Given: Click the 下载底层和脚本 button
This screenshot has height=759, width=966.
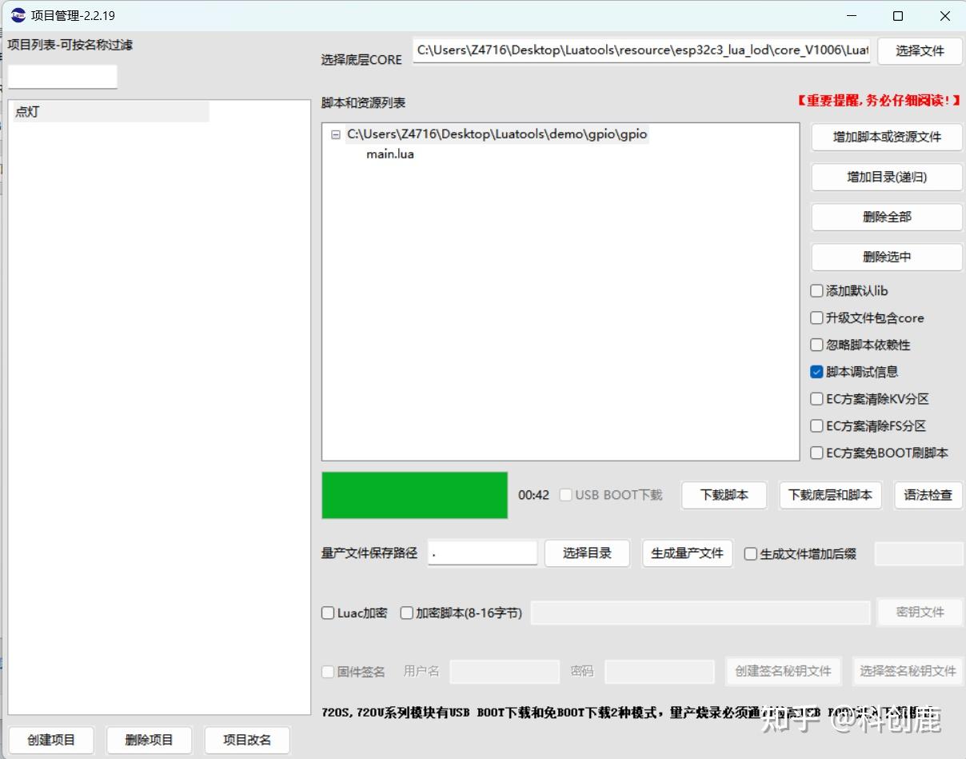Looking at the screenshot, I should pos(830,495).
